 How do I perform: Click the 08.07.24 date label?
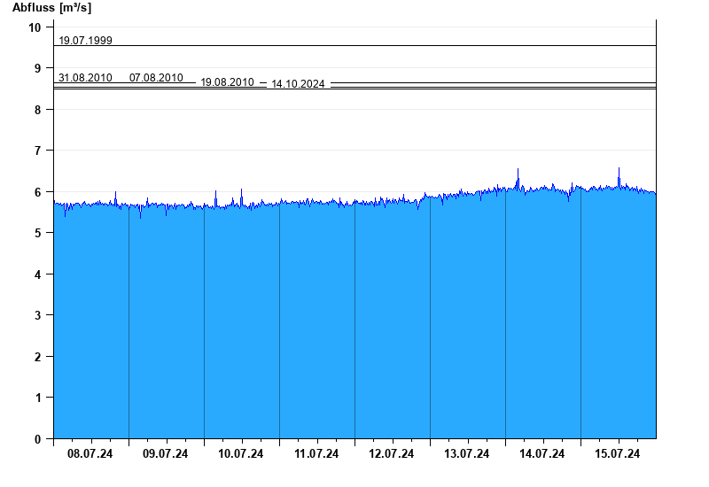tap(90, 454)
